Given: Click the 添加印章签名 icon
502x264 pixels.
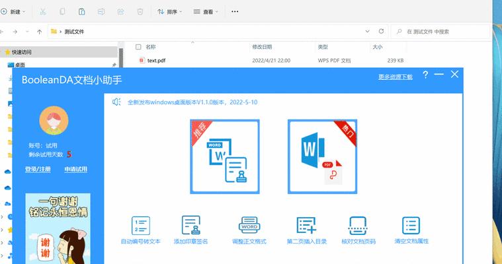Looking at the screenshot, I should tap(191, 225).
